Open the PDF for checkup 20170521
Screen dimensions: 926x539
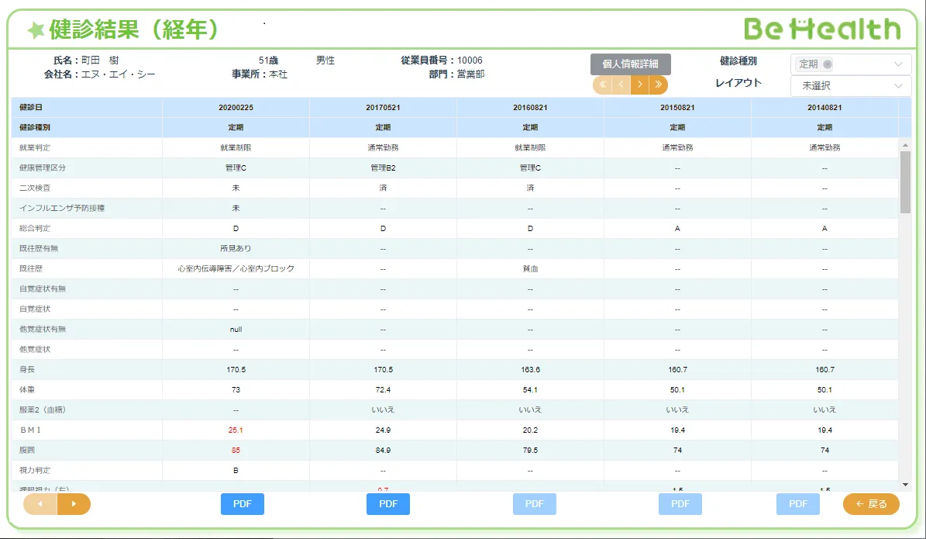[387, 504]
